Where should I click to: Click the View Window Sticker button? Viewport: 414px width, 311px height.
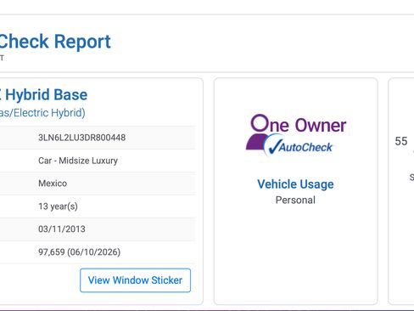135,280
